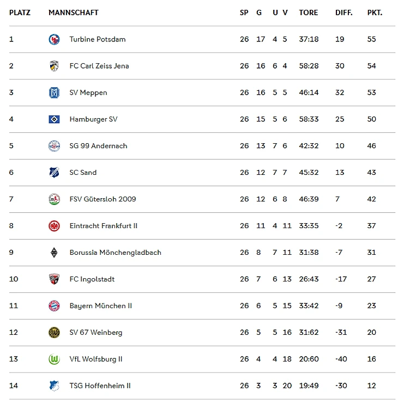Click the VfL Wolfsburg II logo
398x404 pixels.
[x=54, y=359]
